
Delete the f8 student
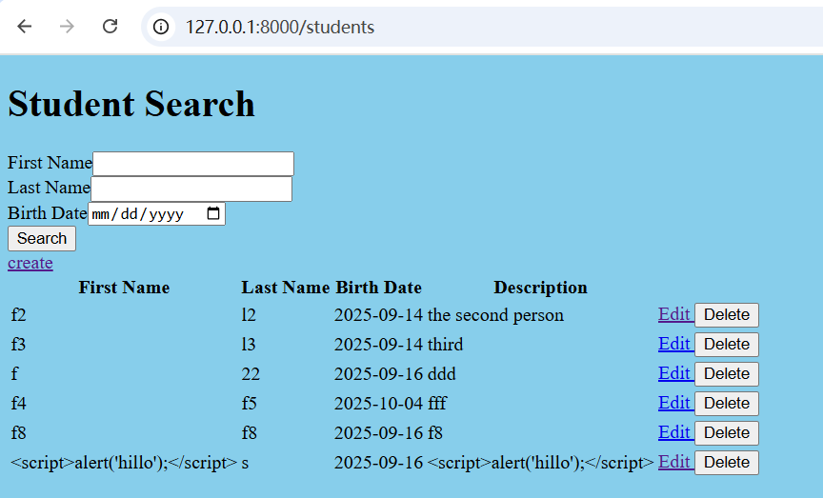coord(727,433)
